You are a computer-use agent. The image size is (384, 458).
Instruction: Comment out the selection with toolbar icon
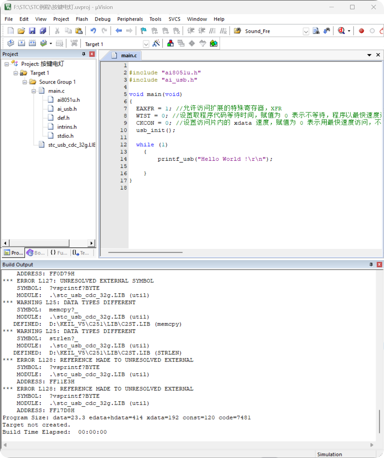click(x=212, y=31)
